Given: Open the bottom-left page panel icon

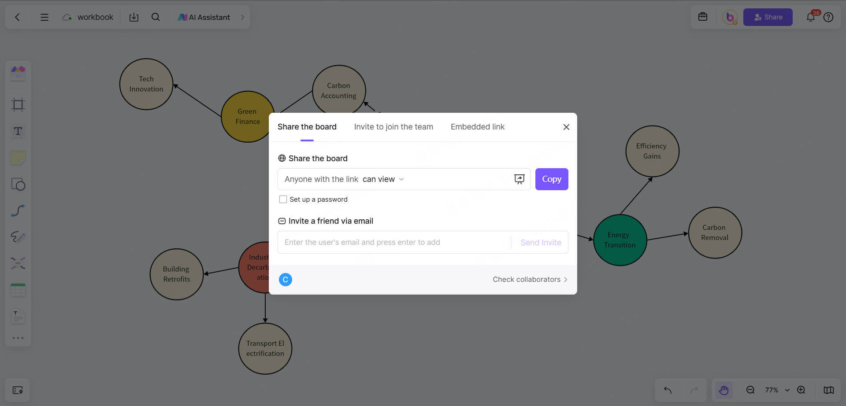Looking at the screenshot, I should pos(18,390).
